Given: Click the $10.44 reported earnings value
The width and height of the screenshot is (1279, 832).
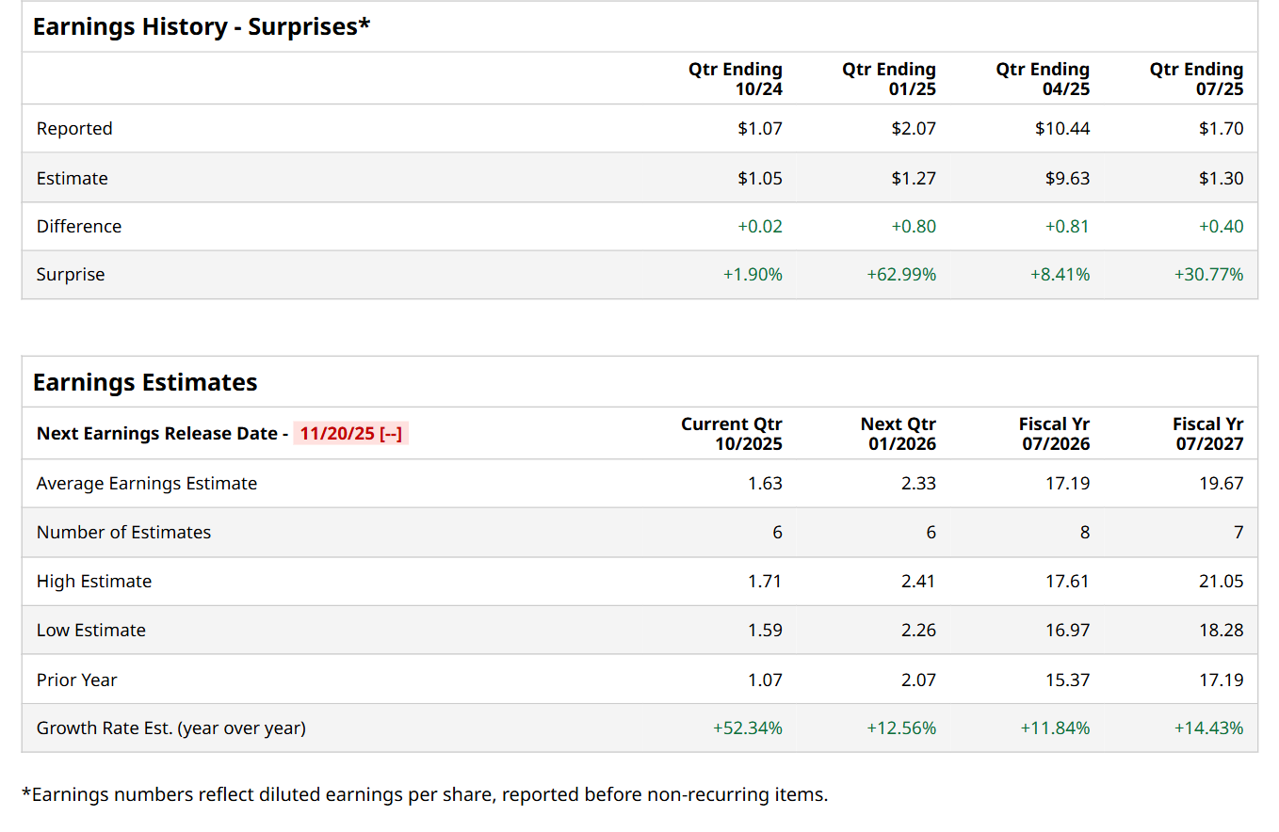Looking at the screenshot, I should pyautogui.click(x=1062, y=129).
